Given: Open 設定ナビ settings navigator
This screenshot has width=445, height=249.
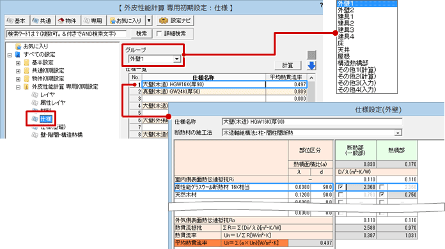Looking at the screenshot, I should point(176,20).
